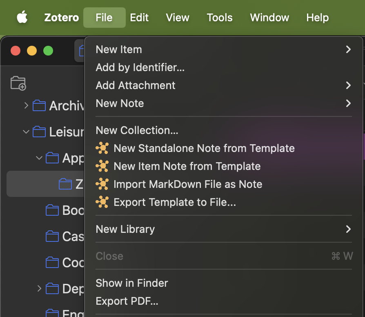Viewport: 365px width, 317px height.
Task: Choose Add by Identifier from File menu
Action: [x=140, y=67]
